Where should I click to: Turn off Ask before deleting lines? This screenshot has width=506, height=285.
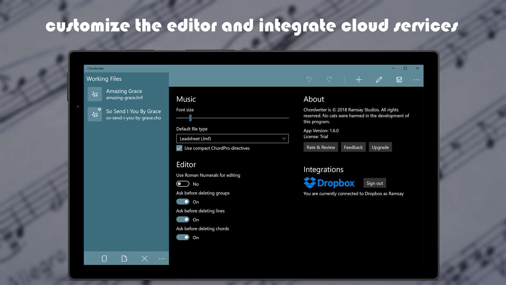click(x=183, y=220)
